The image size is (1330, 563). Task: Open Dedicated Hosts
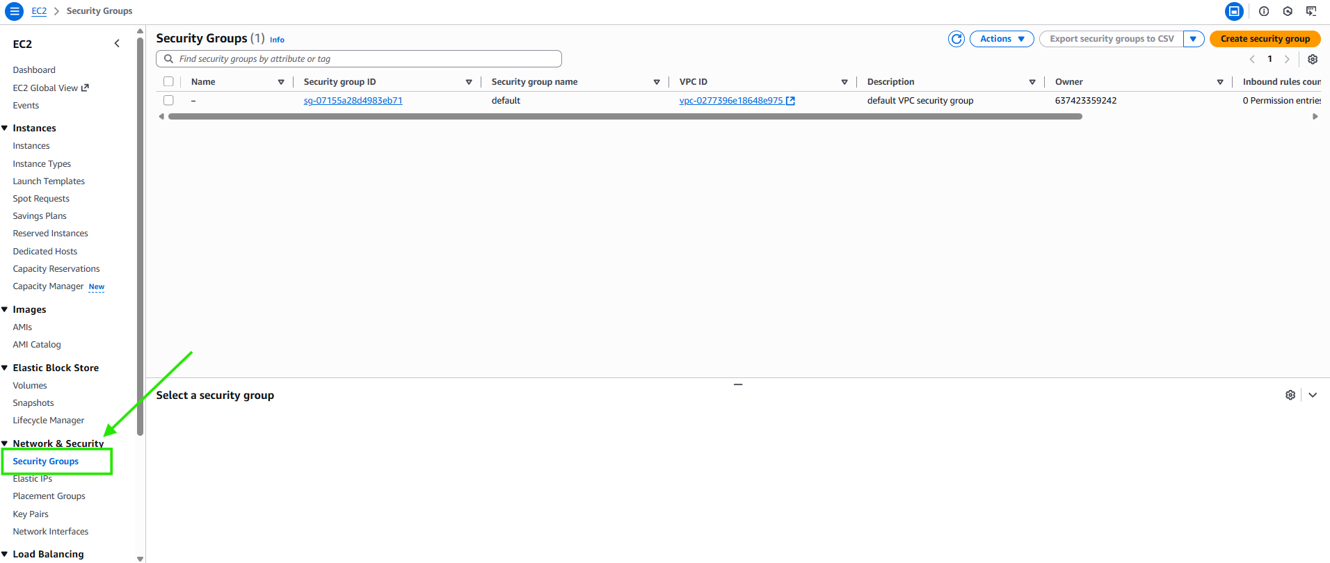point(45,252)
